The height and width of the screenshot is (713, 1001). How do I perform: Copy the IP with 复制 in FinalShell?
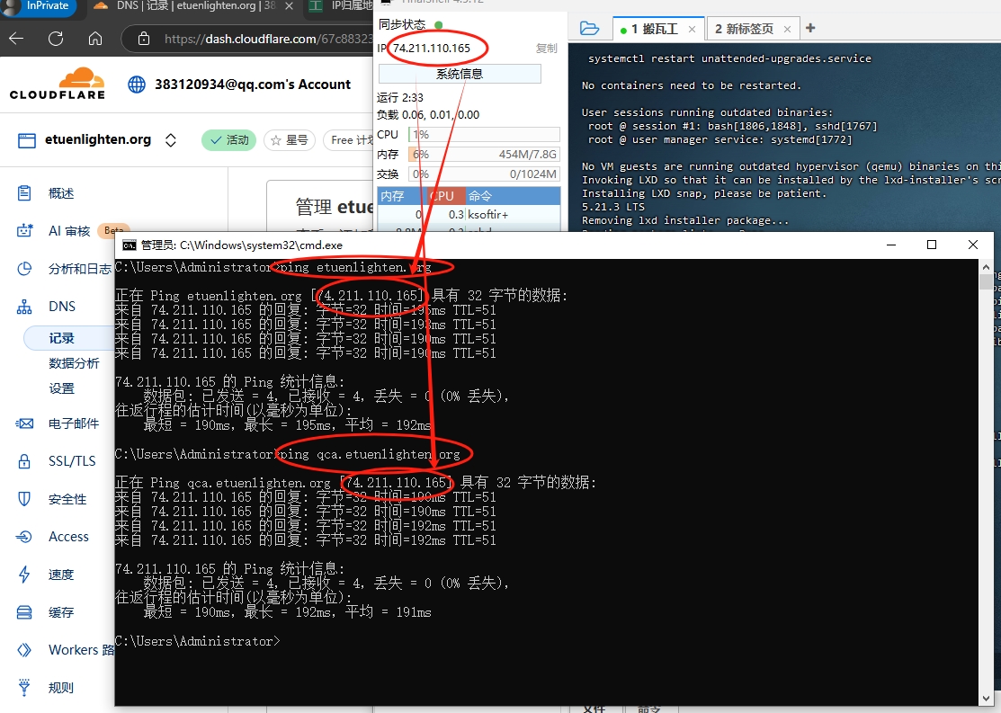547,48
